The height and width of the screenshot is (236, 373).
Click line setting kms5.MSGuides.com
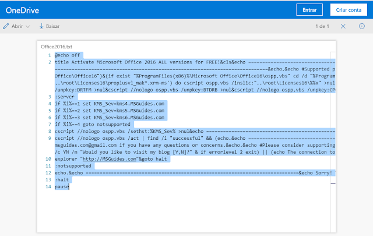110,110
